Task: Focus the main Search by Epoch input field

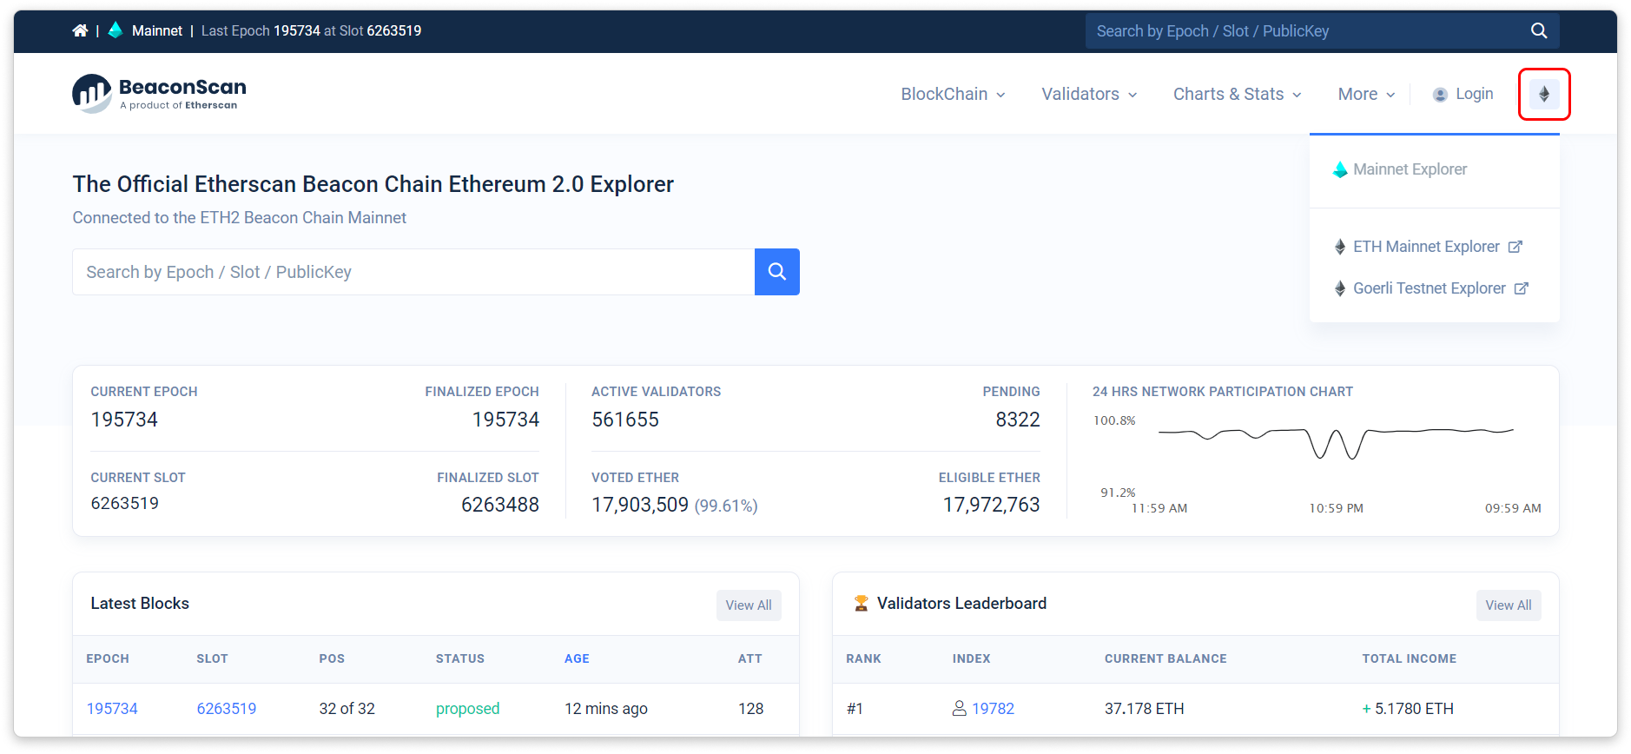Action: click(413, 272)
